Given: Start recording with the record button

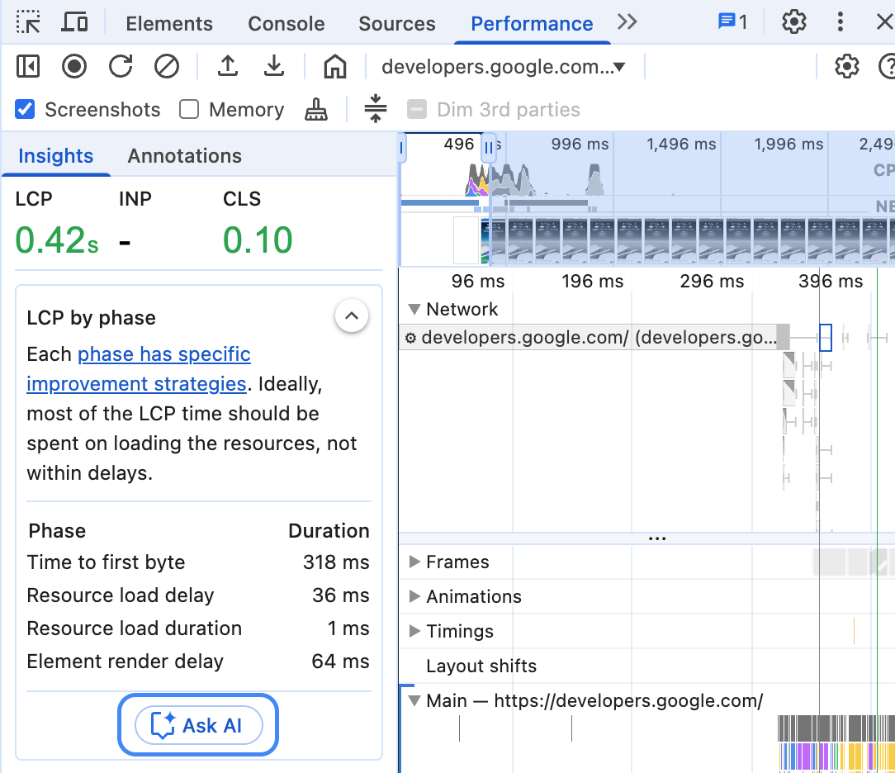Looking at the screenshot, I should (x=73, y=67).
